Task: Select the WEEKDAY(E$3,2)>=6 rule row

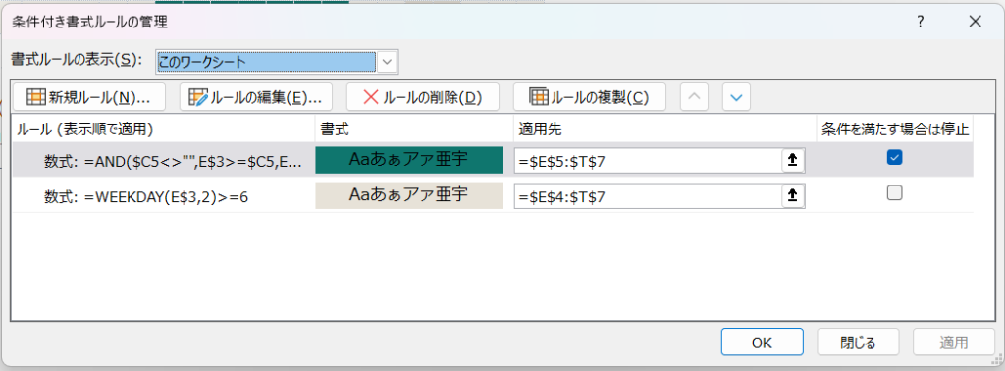Action: click(x=493, y=195)
